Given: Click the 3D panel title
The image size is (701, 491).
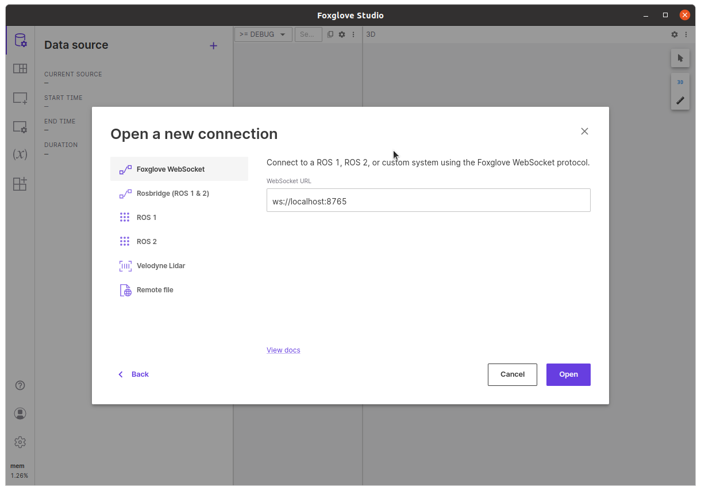Looking at the screenshot, I should (x=371, y=34).
